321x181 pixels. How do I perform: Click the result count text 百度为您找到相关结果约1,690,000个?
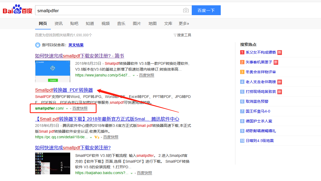pyautogui.click(x=64, y=35)
